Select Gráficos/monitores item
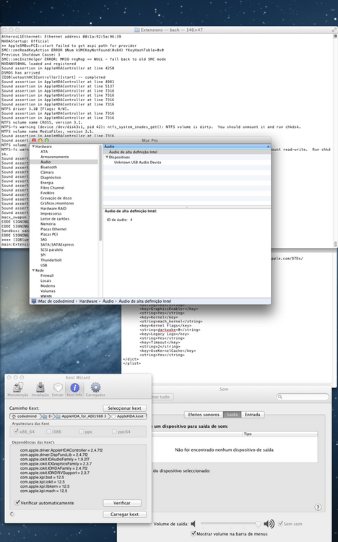The width and height of the screenshot is (338, 542). (x=57, y=203)
